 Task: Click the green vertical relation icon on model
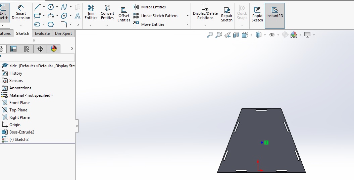[x=266, y=143]
